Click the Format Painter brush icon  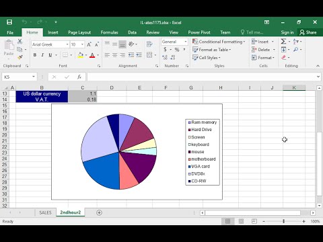[20, 58]
